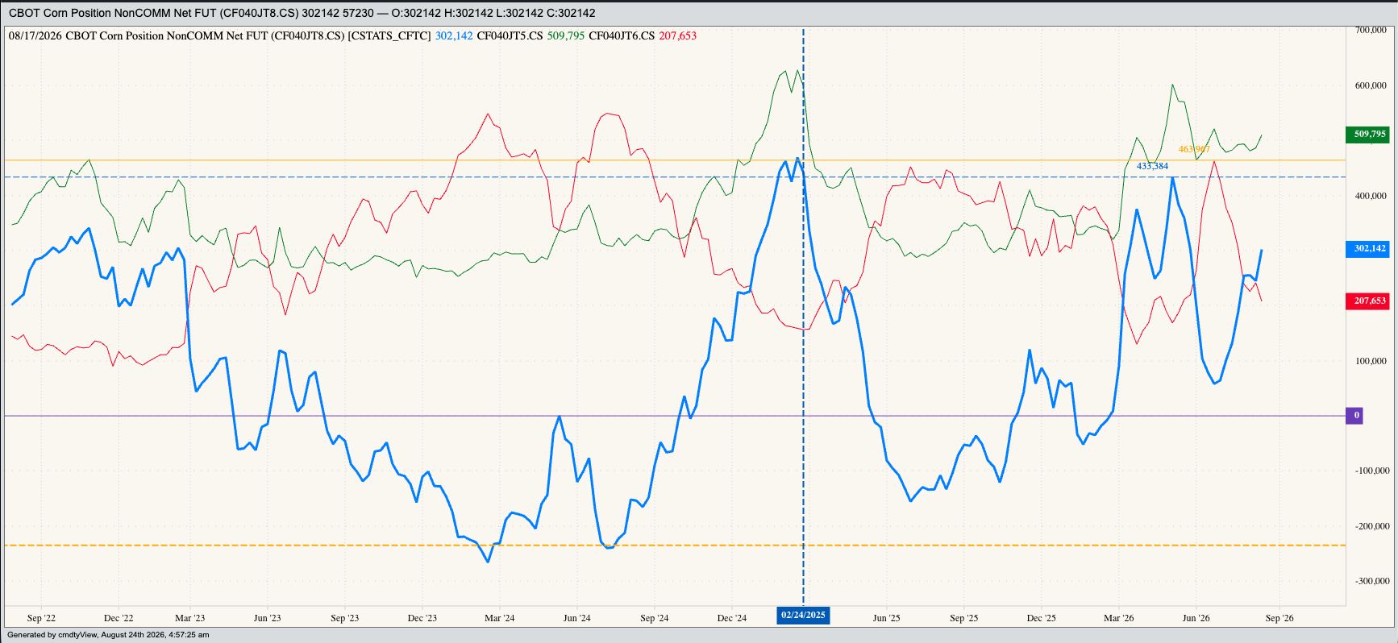Click the 400,000 y-axis label
This screenshot has width=1398, height=643.
(x=1371, y=196)
